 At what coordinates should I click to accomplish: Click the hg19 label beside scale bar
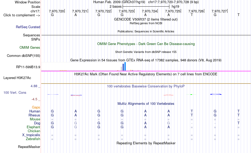point(175,7)
